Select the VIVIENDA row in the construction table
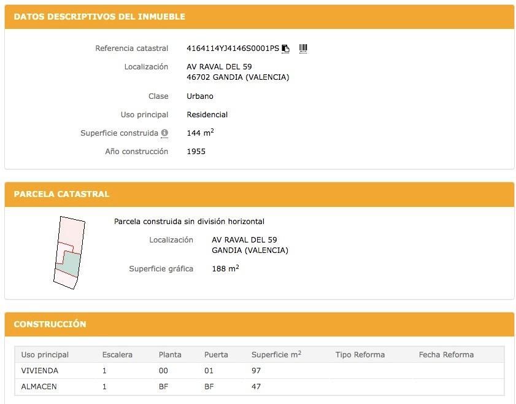This screenshot has width=516, height=404. [39, 371]
